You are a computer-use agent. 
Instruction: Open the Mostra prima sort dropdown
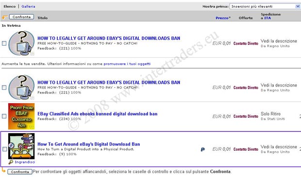point(265,6)
